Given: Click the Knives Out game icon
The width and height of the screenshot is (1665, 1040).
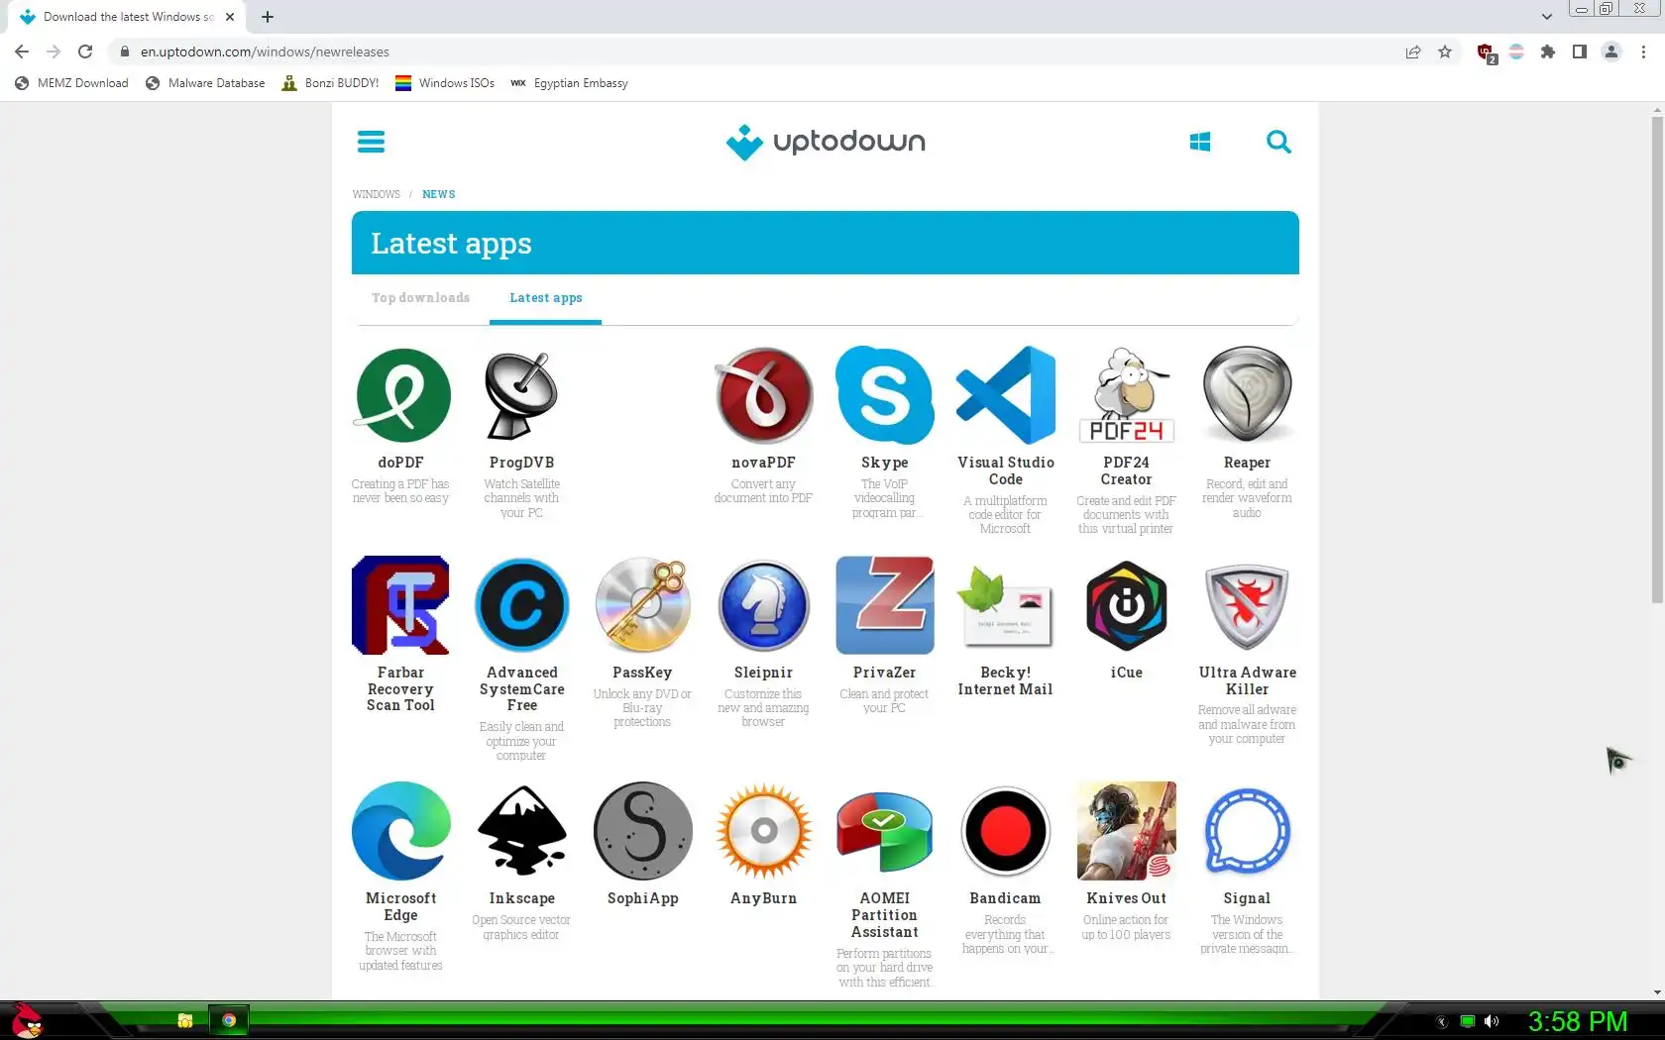Looking at the screenshot, I should click(1127, 831).
